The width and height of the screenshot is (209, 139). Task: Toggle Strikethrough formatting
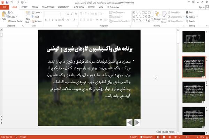click(x=60, y=20)
